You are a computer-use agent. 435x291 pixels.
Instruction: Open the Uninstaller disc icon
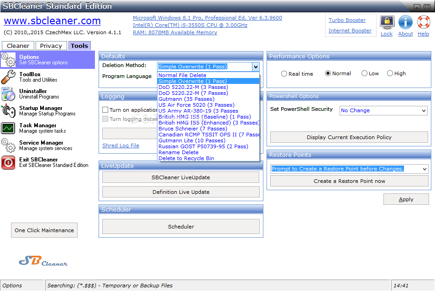[x=8, y=94]
